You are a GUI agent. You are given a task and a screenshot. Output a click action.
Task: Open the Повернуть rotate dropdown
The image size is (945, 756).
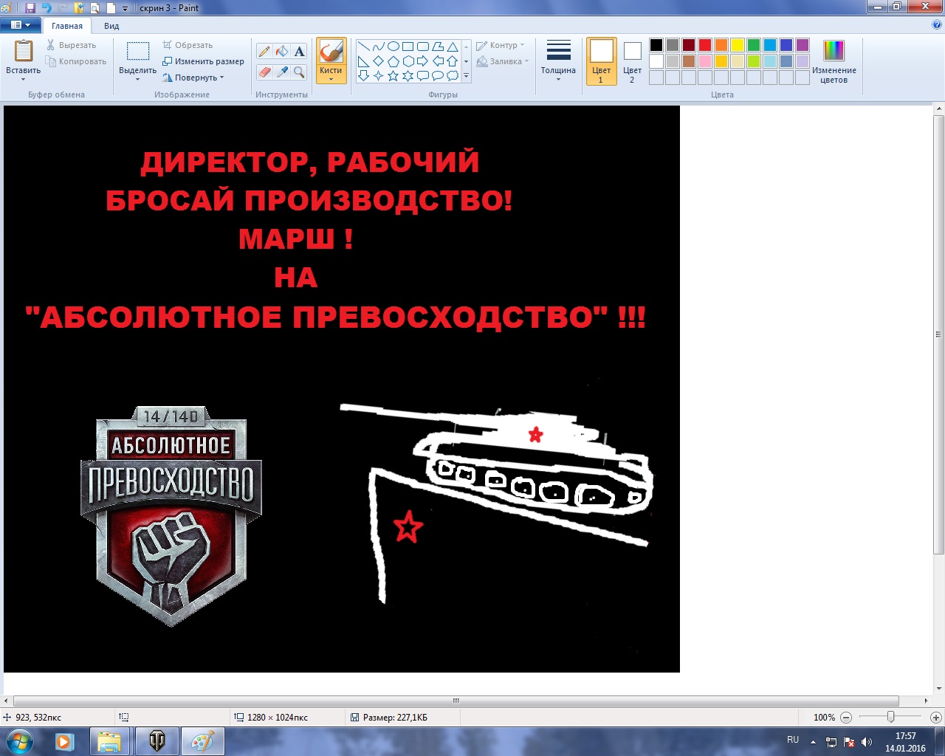pos(193,78)
